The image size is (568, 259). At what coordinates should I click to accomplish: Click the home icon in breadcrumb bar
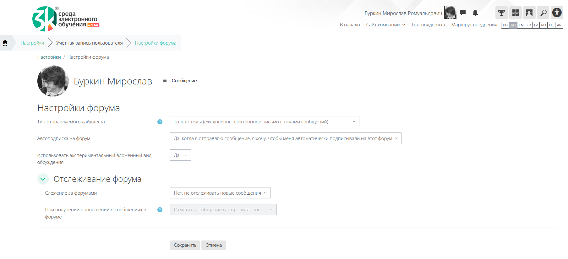(x=5, y=43)
